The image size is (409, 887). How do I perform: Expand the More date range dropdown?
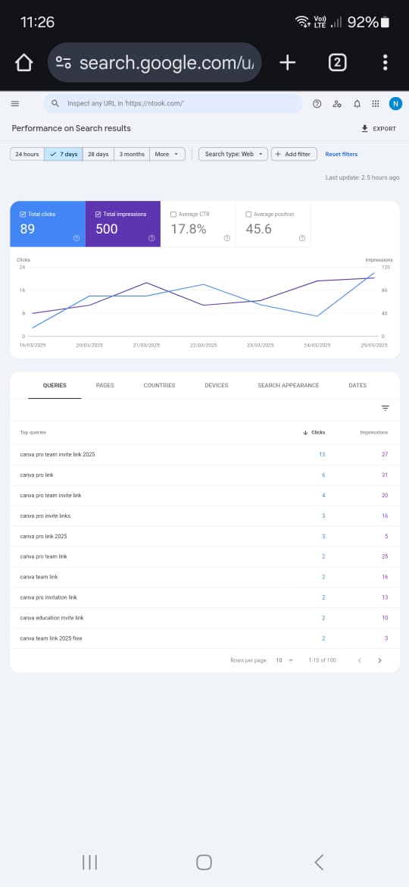[x=167, y=154]
